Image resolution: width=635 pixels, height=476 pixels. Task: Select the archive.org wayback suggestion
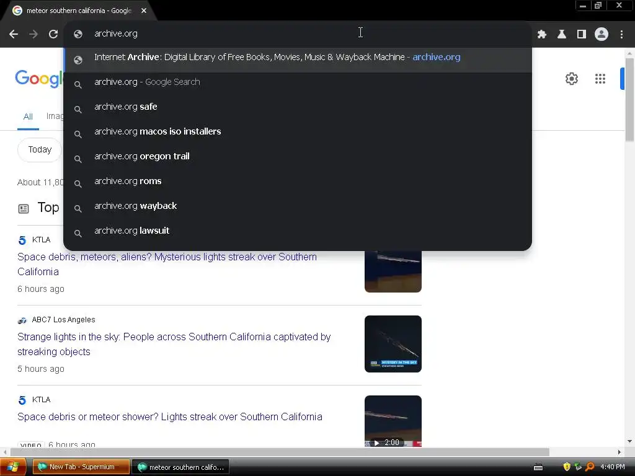(x=298, y=206)
